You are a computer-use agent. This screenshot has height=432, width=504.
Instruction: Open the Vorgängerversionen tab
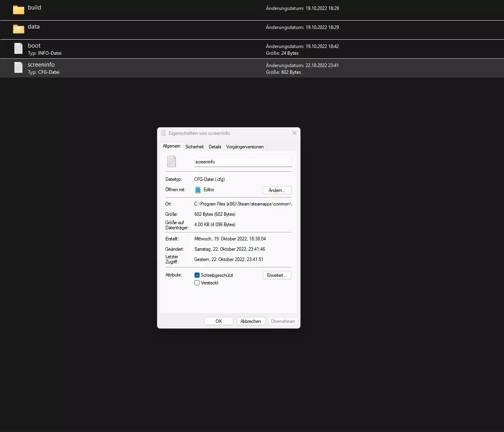(245, 147)
